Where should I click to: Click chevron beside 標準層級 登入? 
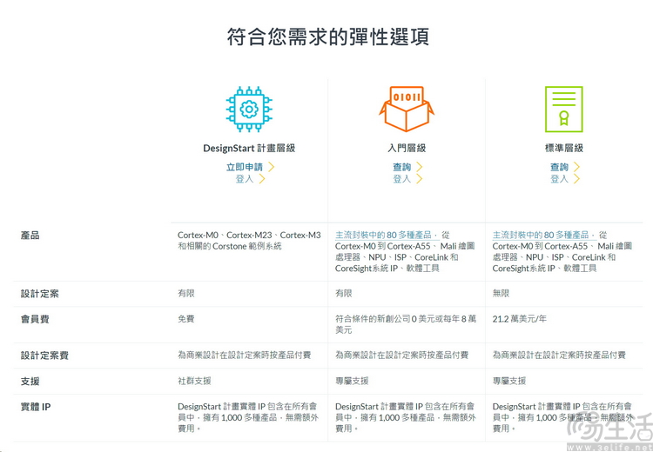[576, 179]
